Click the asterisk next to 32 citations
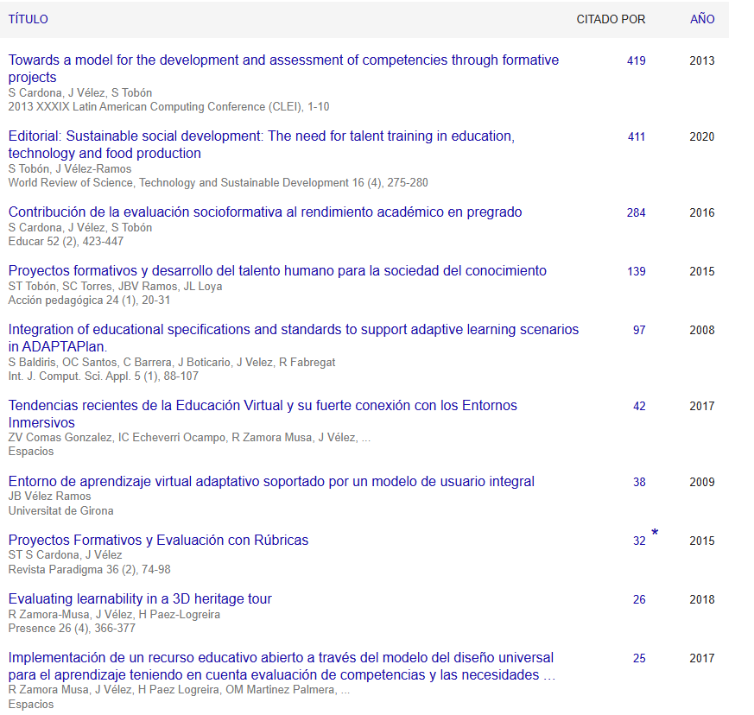The image size is (754, 715). tap(655, 535)
